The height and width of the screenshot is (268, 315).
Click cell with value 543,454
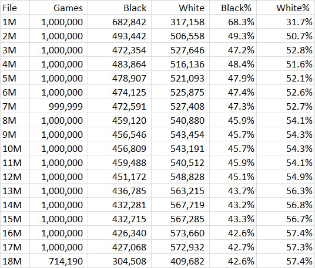pyautogui.click(x=180, y=134)
